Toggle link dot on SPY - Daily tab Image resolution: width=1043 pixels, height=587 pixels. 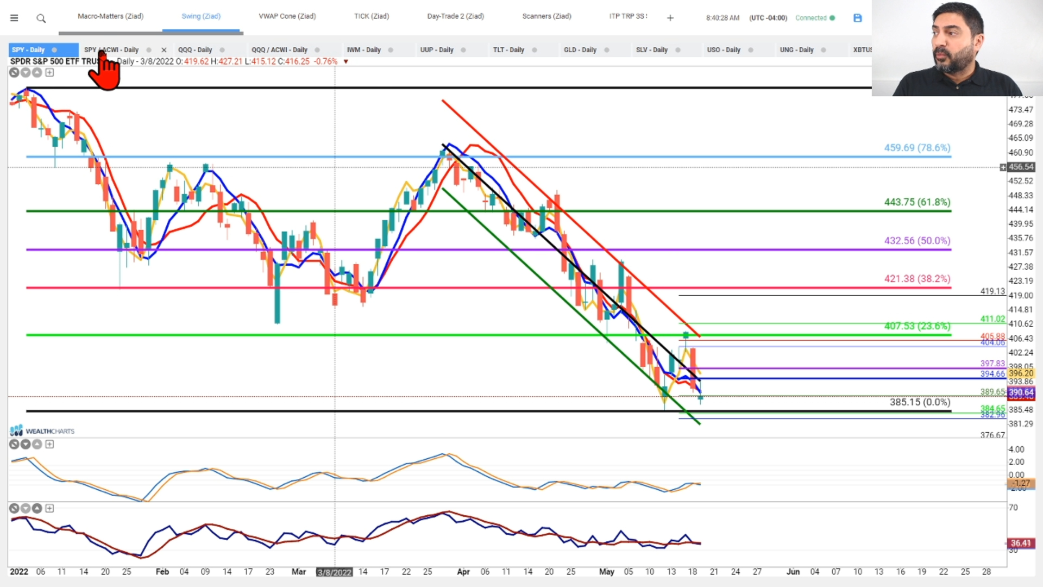(x=54, y=50)
